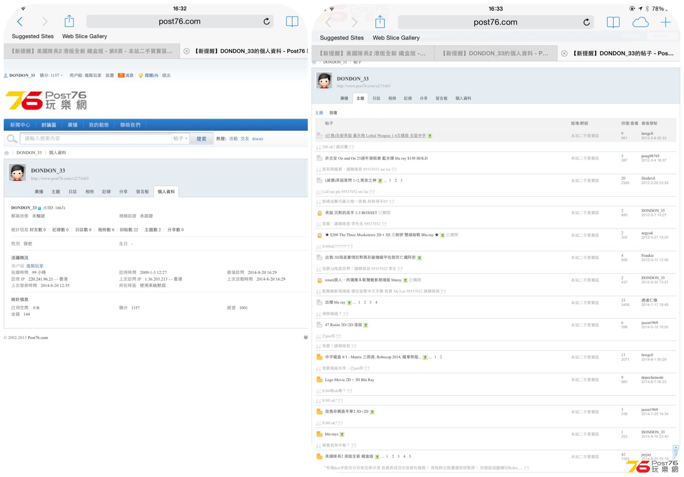Open iCloud tabs in right Safari window
Viewport: 684px width, 477px height.
pyautogui.click(x=640, y=23)
